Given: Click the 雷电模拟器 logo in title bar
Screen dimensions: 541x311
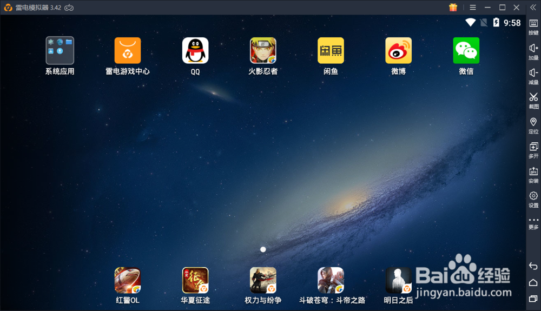Looking at the screenshot, I should point(8,8).
